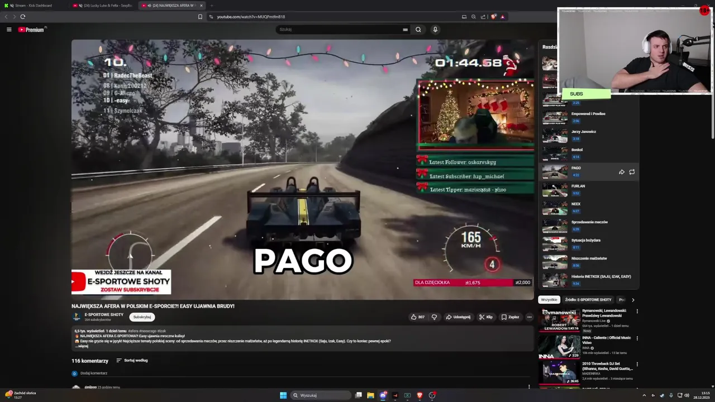Start voice search with microphone icon

(435, 30)
